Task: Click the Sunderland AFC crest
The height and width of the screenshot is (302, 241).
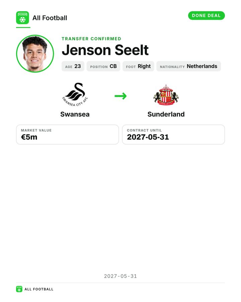Action: point(166,95)
